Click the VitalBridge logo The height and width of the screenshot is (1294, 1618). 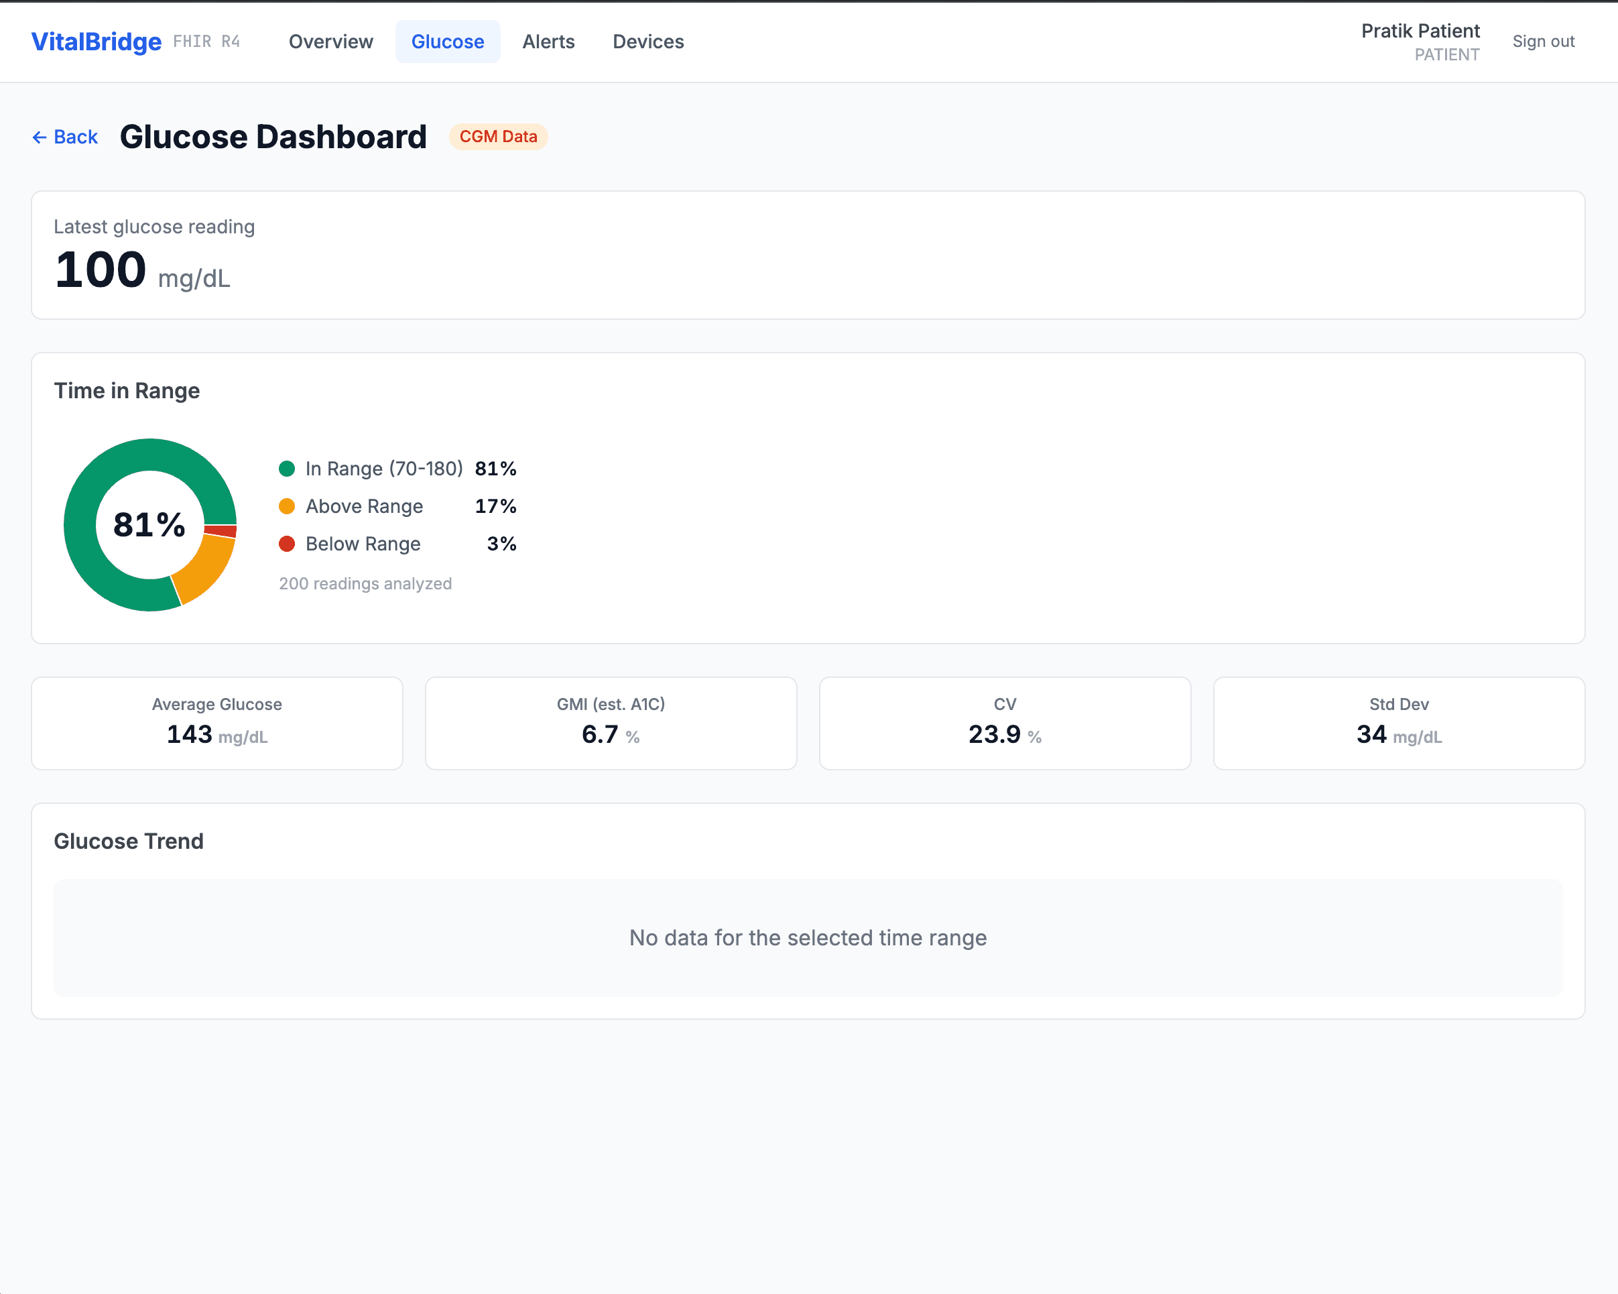[x=96, y=42]
